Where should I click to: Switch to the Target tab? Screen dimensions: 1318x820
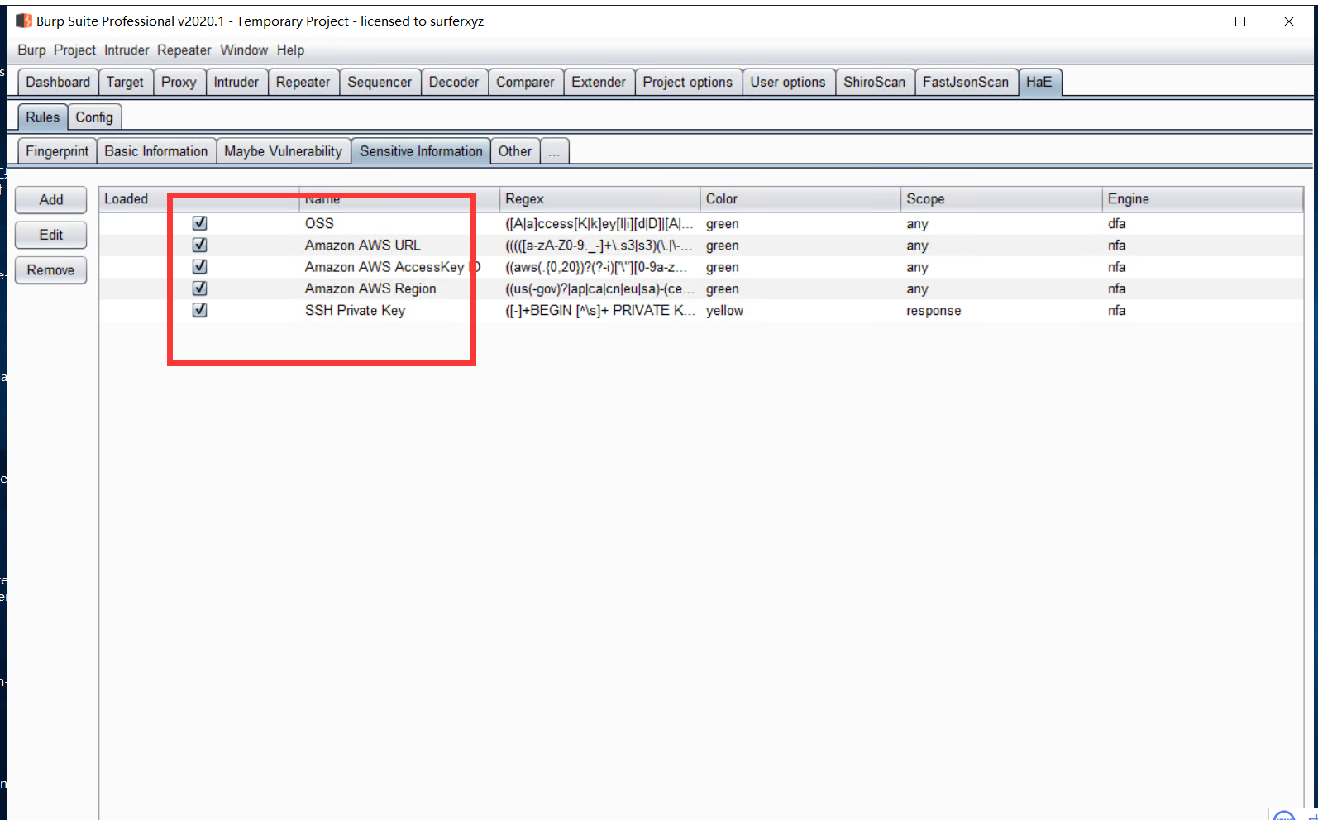tap(125, 82)
